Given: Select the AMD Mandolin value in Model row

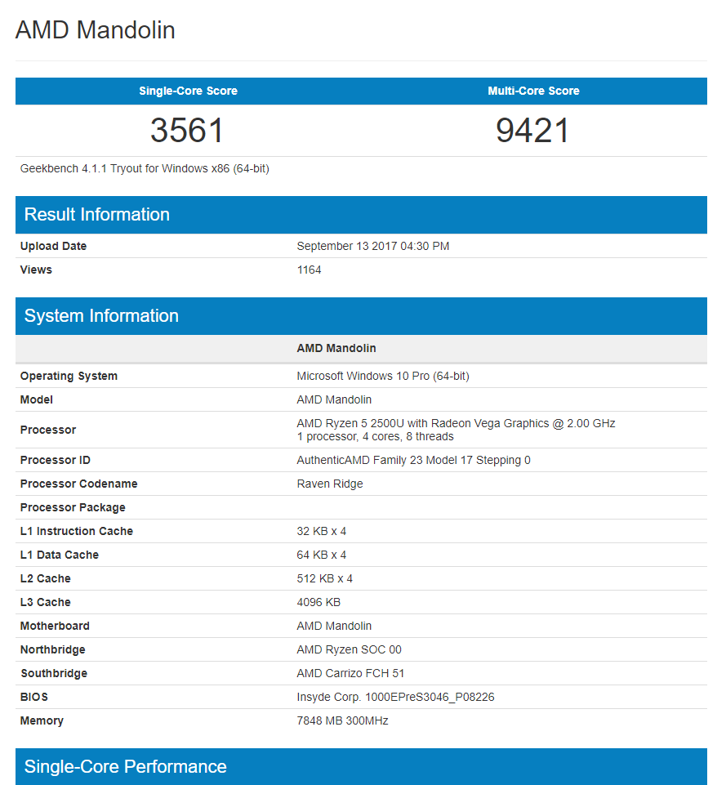Looking at the screenshot, I should click(x=334, y=399).
